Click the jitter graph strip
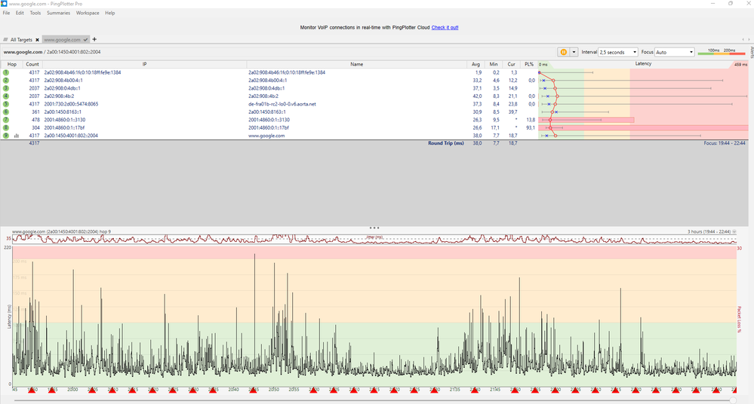Viewport: 754px width, 404px height. (x=374, y=239)
